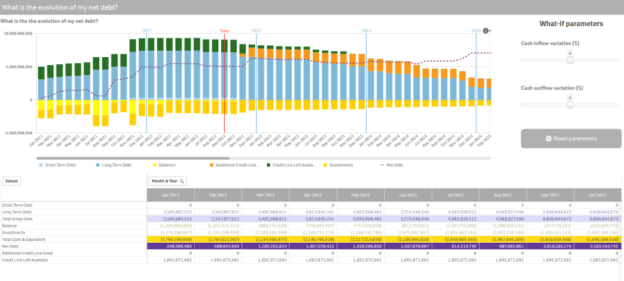Select the Oct 2021 column header
This screenshot has width=624, height=281.
(x=599, y=195)
